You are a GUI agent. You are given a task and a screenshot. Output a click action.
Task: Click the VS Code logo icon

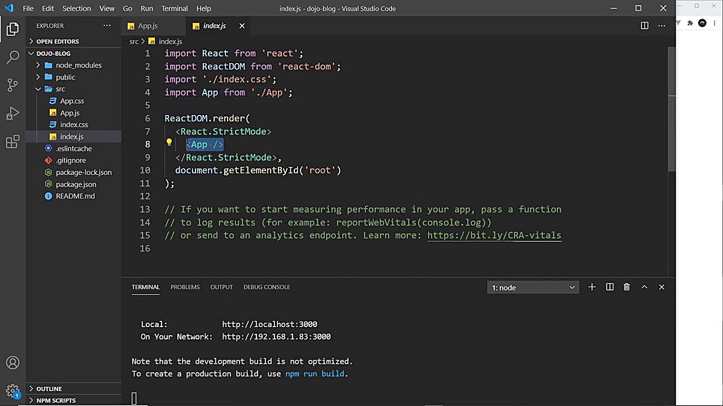[x=8, y=8]
